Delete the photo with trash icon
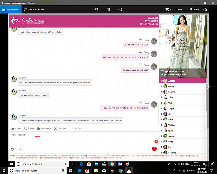Image resolution: width=217 pixels, height=174 pixels. tap(108, 9)
